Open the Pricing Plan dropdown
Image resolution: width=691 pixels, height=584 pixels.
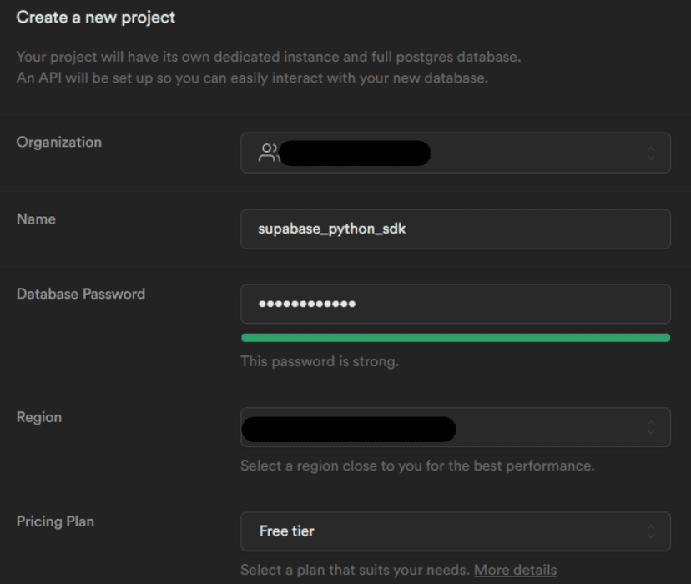[x=456, y=531]
